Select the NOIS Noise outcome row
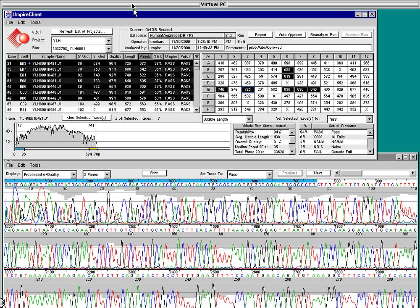The width and height of the screenshot is (420, 308). click(333, 147)
